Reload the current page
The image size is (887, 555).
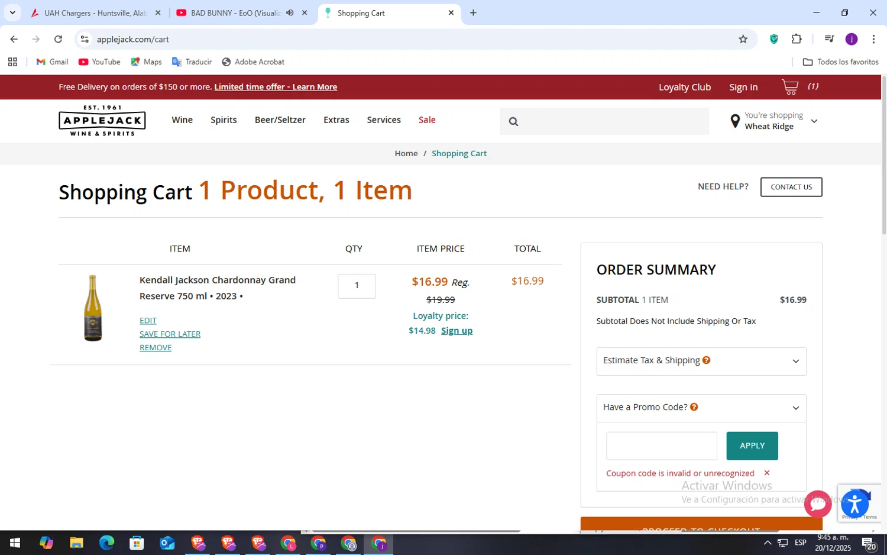(58, 39)
